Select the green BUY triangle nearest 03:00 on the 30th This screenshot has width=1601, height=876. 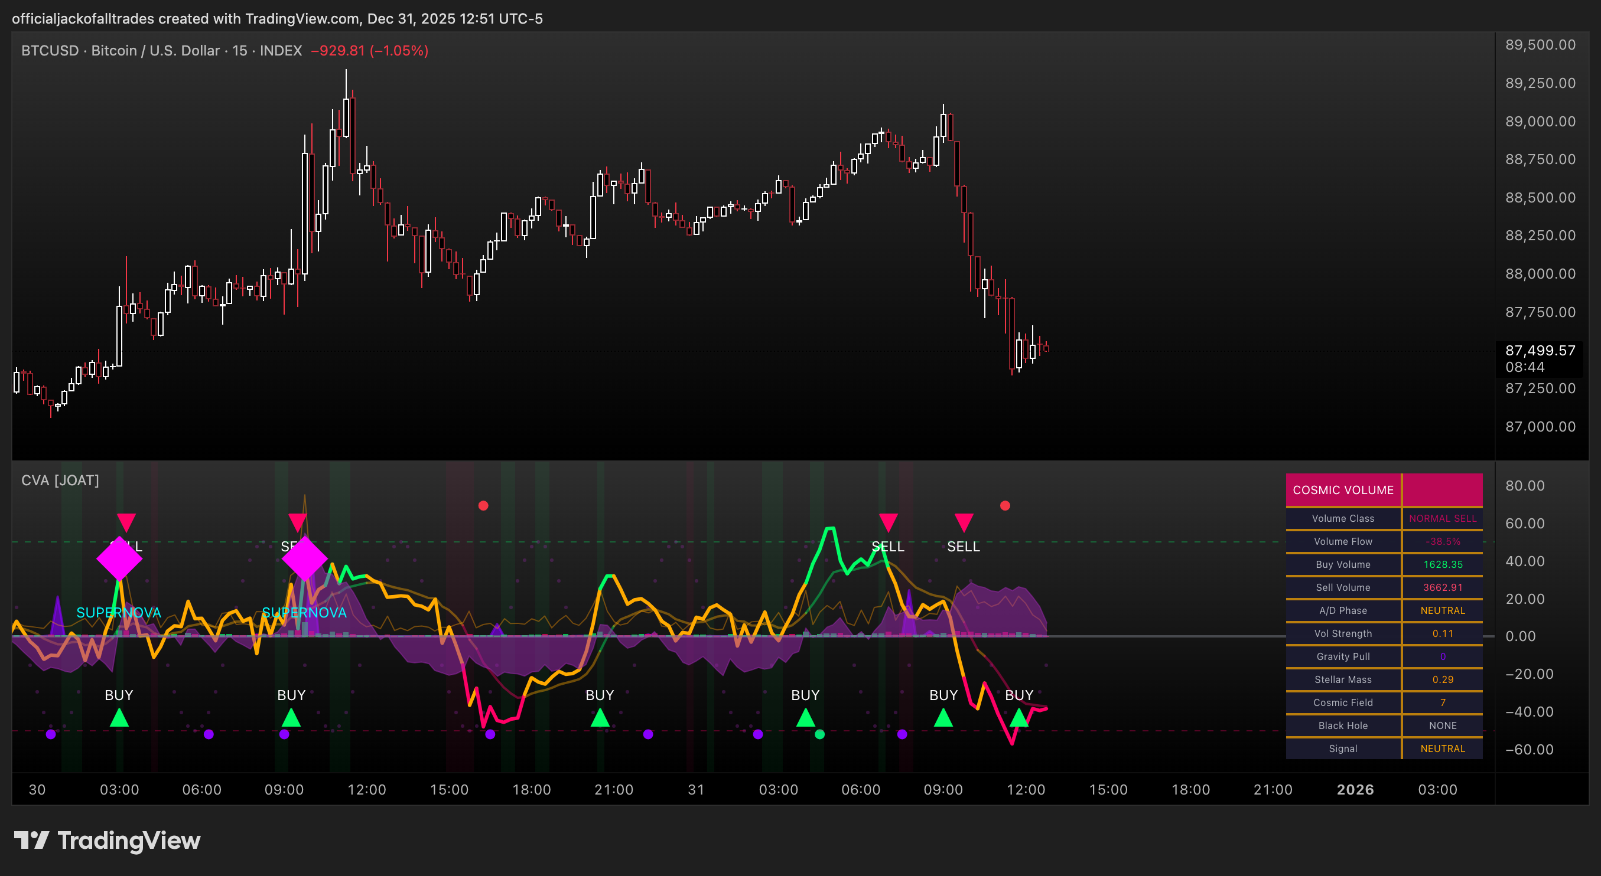[119, 718]
